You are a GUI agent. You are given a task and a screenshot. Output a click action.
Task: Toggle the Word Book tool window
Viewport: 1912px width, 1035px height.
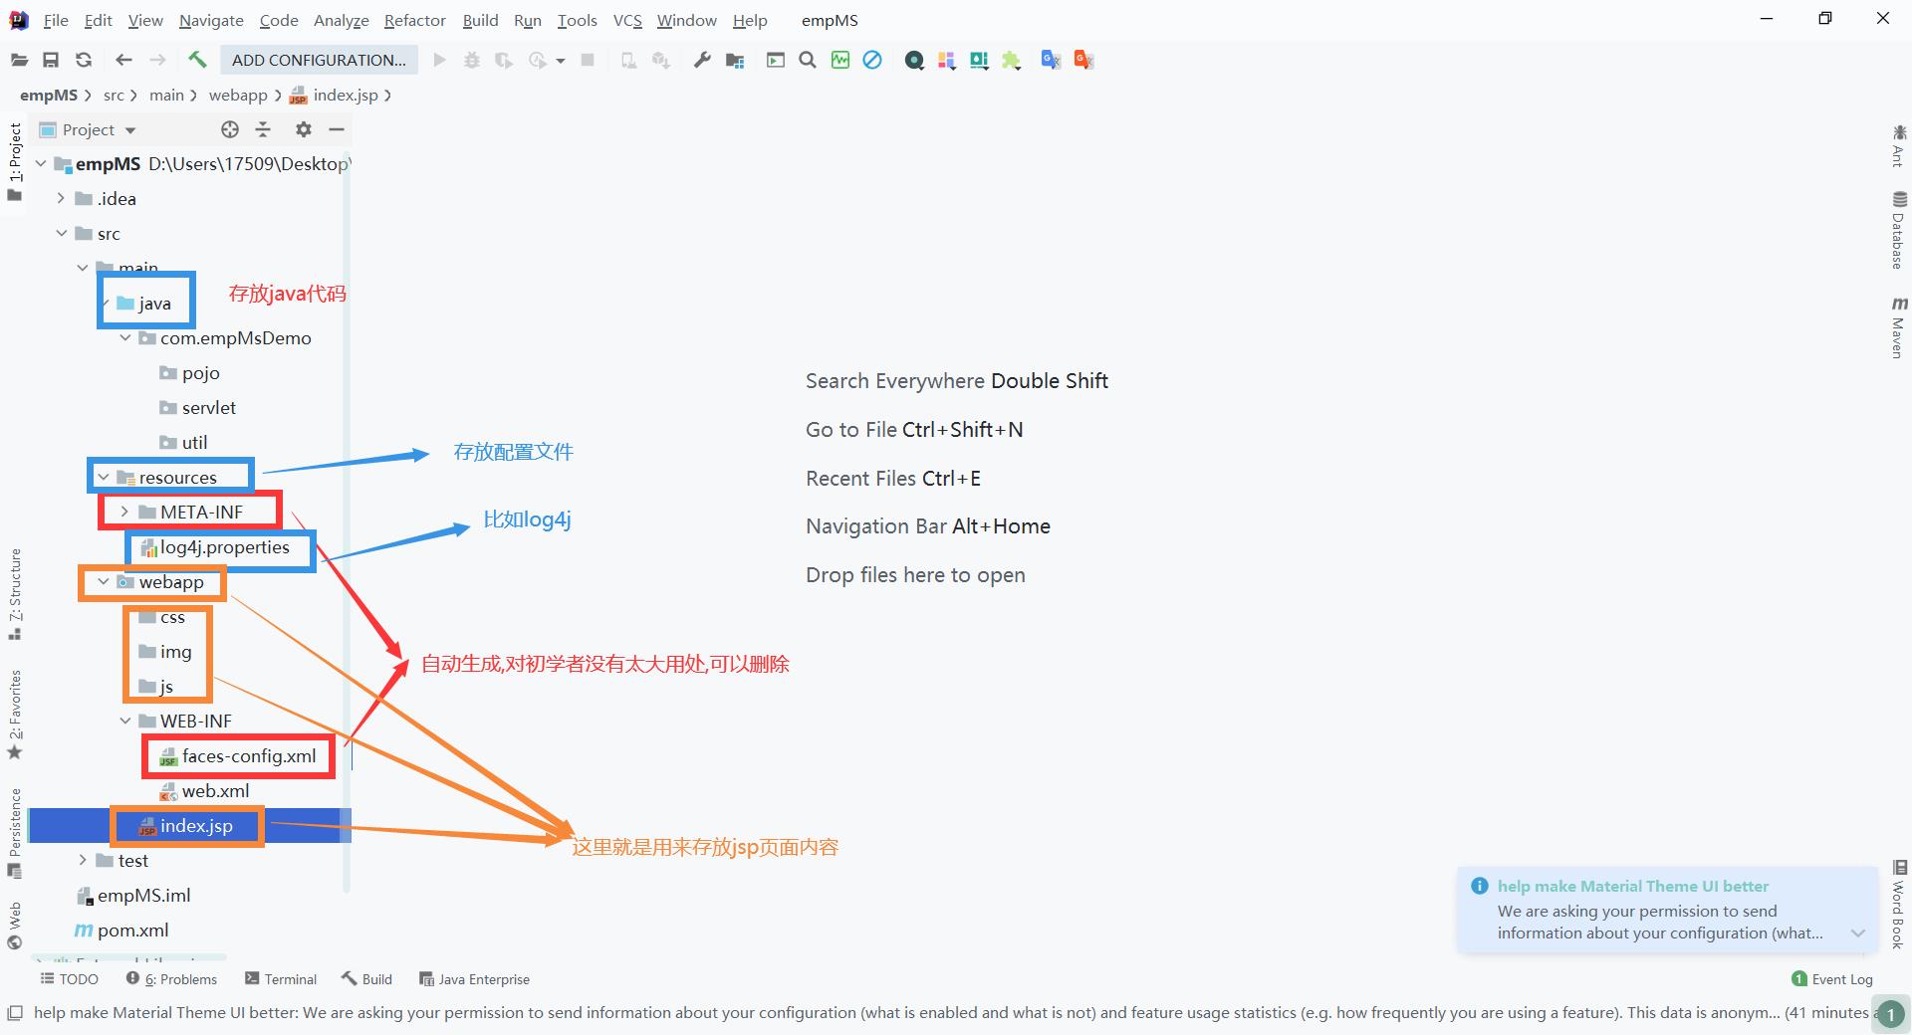1899,905
